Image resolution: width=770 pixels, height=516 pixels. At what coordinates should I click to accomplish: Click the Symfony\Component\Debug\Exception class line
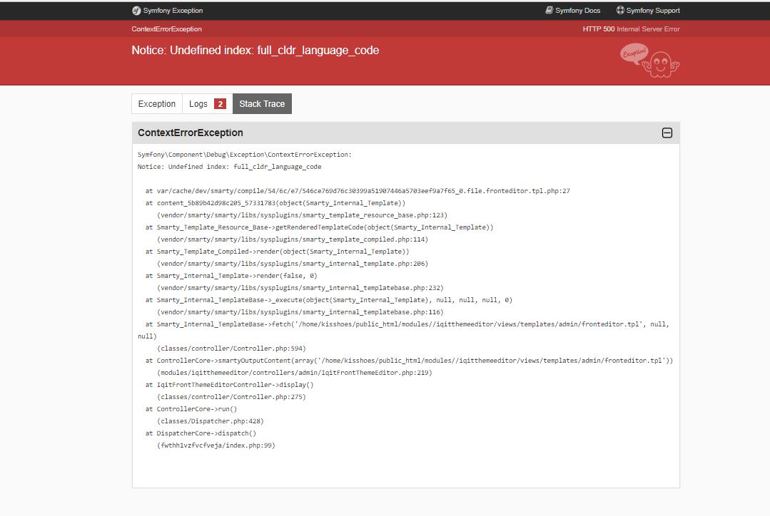[x=245, y=155]
